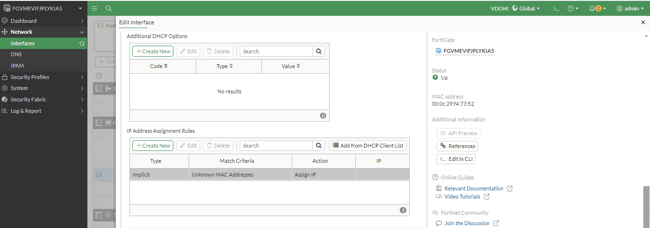Click the Status Up indicator icon
Screen dimensions: 650x228
tap(435, 78)
